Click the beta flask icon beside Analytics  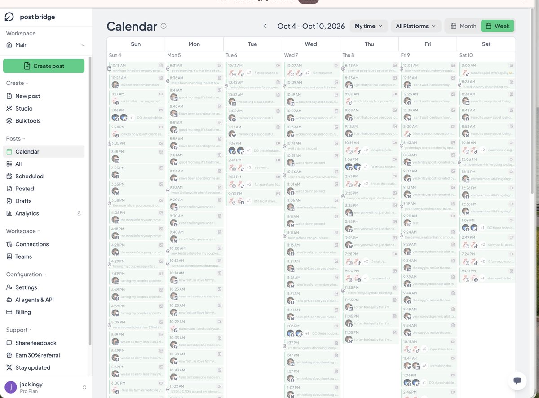[79, 213]
